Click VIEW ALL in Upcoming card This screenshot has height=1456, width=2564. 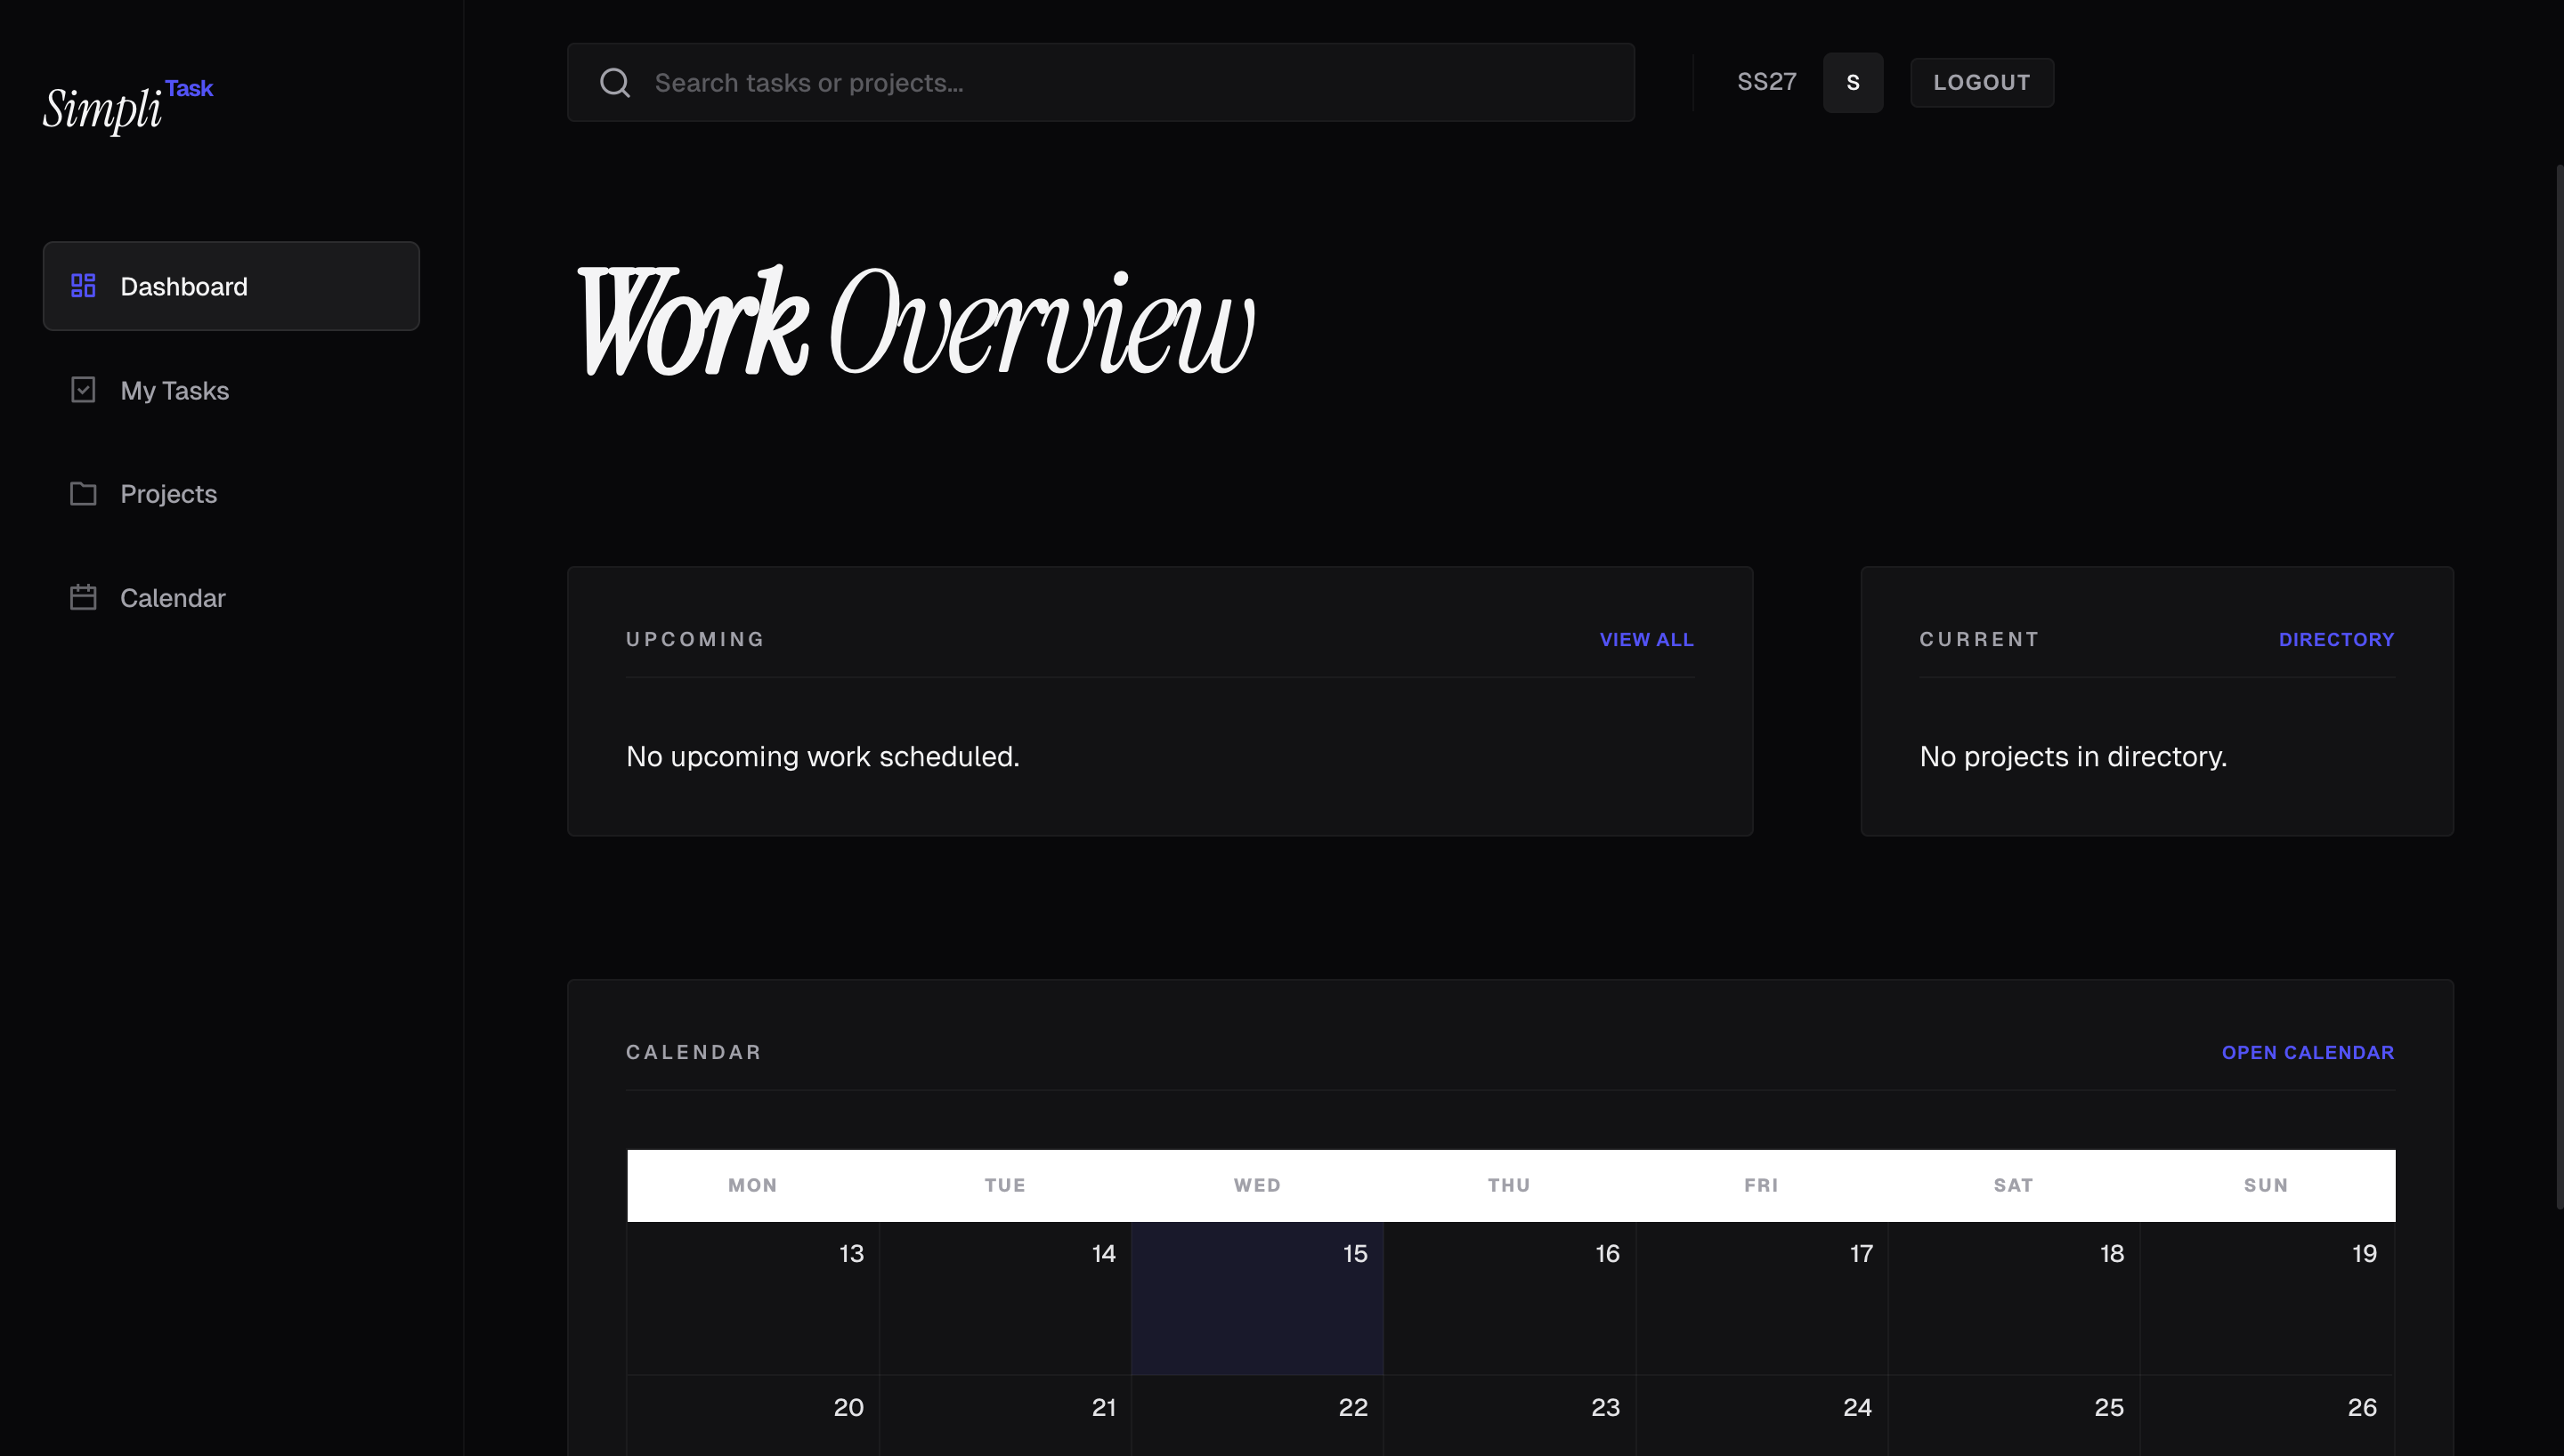[x=1646, y=640]
